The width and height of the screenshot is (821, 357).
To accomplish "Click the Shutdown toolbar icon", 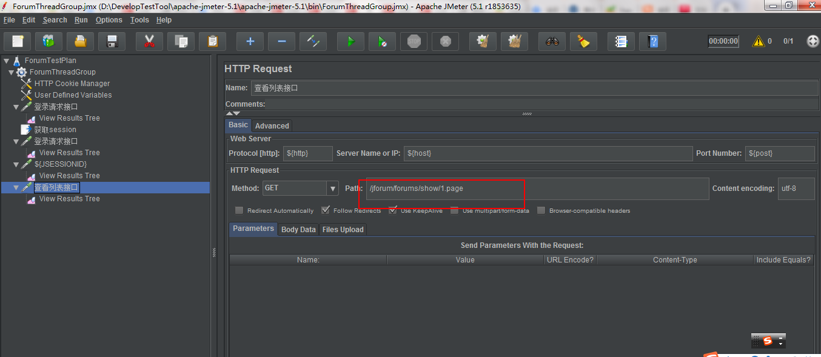I will tap(445, 41).
